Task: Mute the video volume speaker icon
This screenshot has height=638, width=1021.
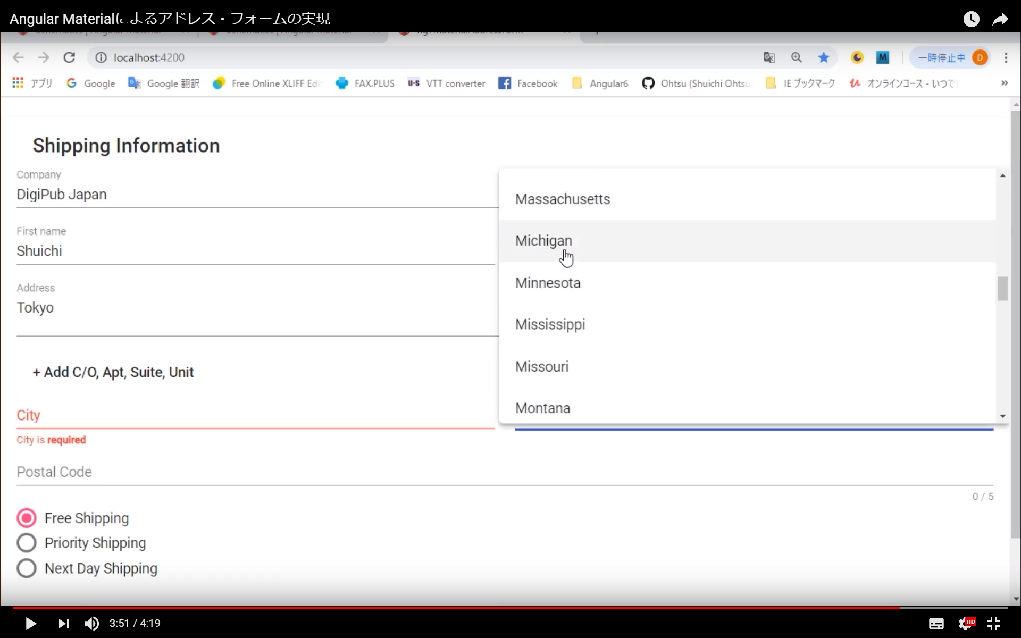Action: (x=91, y=623)
